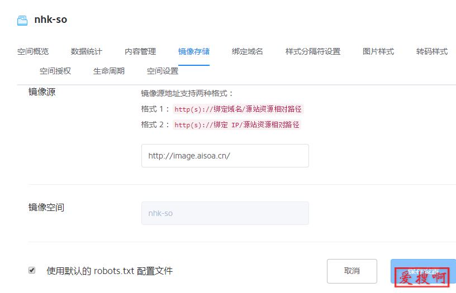Click the 格式 2 example URL text

237,125
